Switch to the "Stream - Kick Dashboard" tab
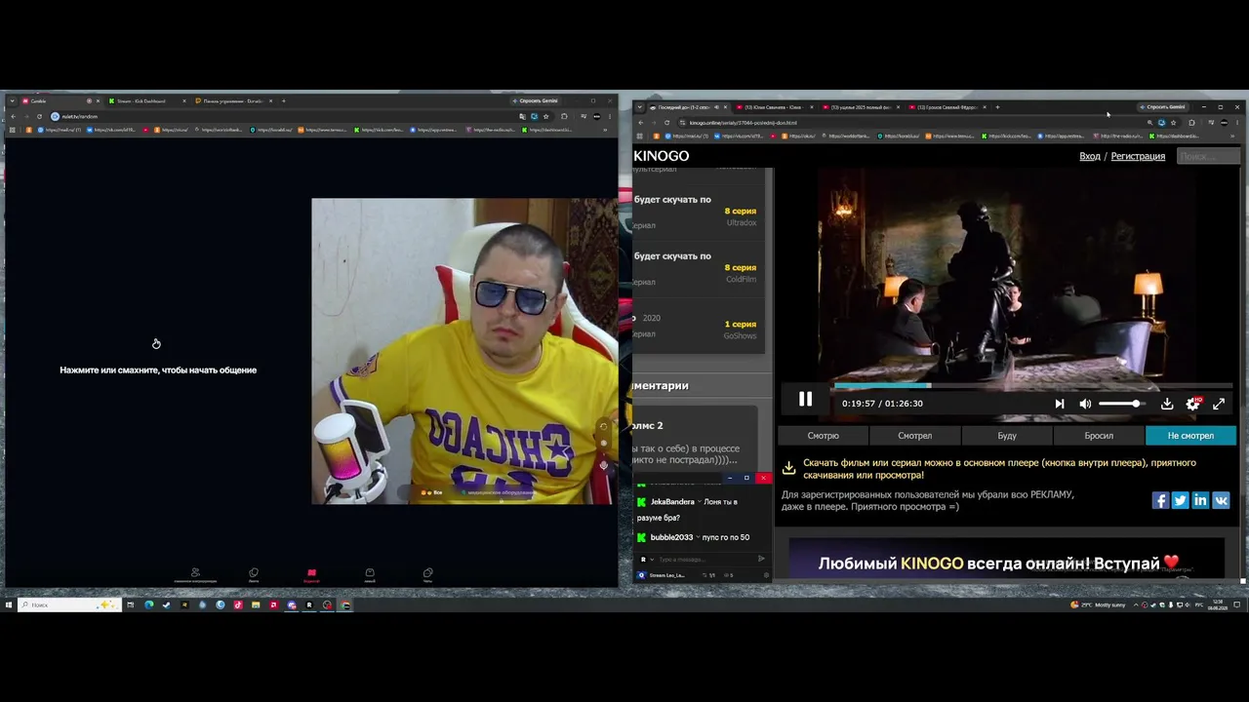 146,100
